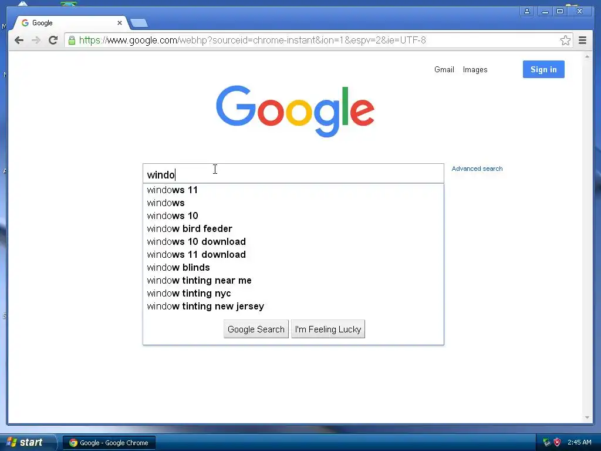
Task: Choose suggestion 'window tinting near me'
Action: [293, 281]
